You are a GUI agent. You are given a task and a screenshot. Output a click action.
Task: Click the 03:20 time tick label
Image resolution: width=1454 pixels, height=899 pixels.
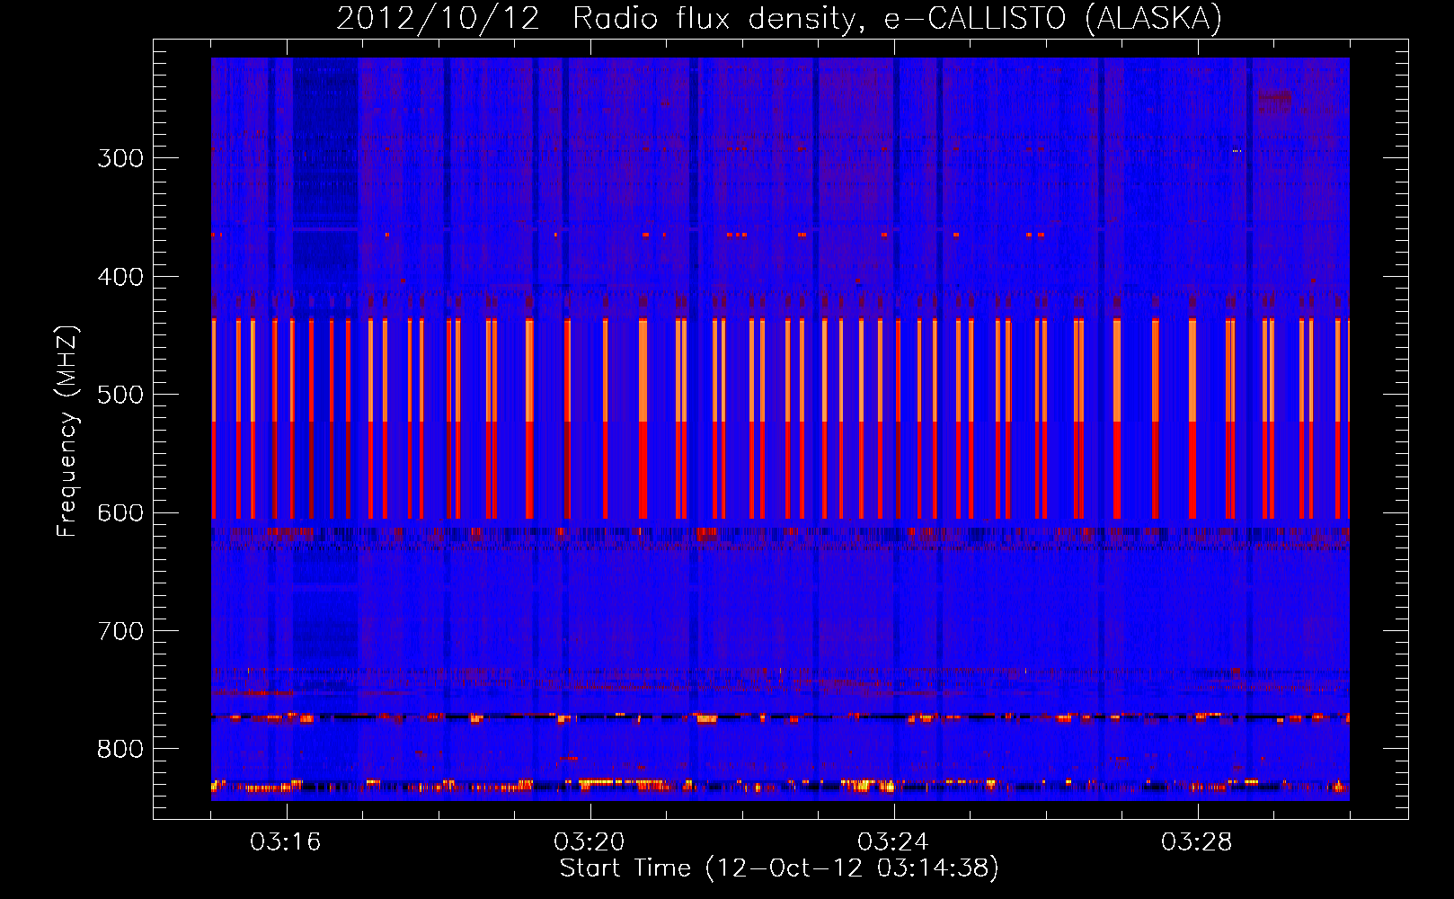(590, 842)
